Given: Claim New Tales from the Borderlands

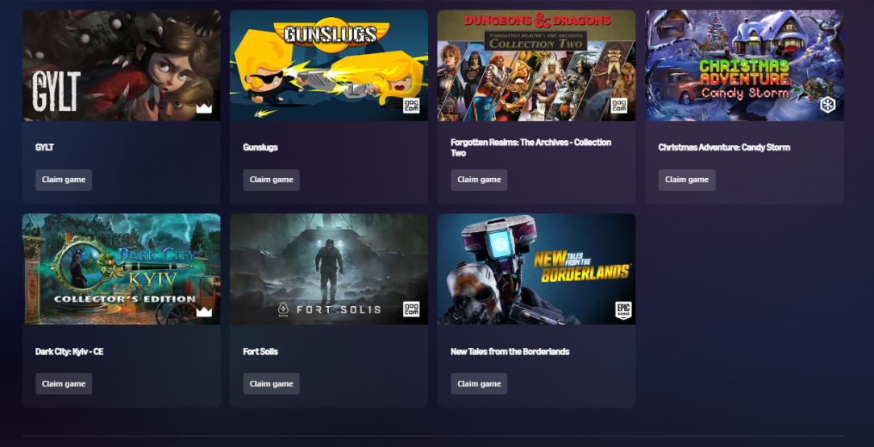Looking at the screenshot, I should [479, 383].
